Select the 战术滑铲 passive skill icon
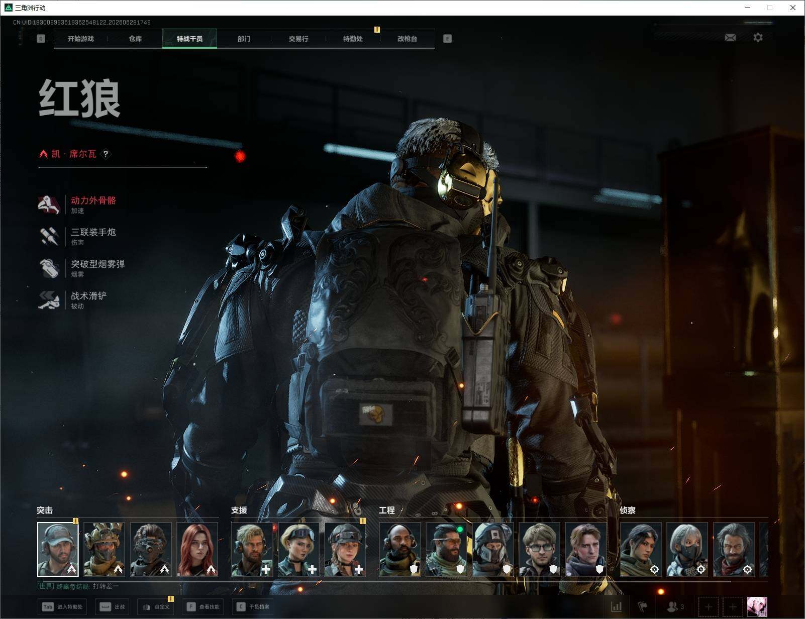This screenshot has height=619, width=805. 49,300
